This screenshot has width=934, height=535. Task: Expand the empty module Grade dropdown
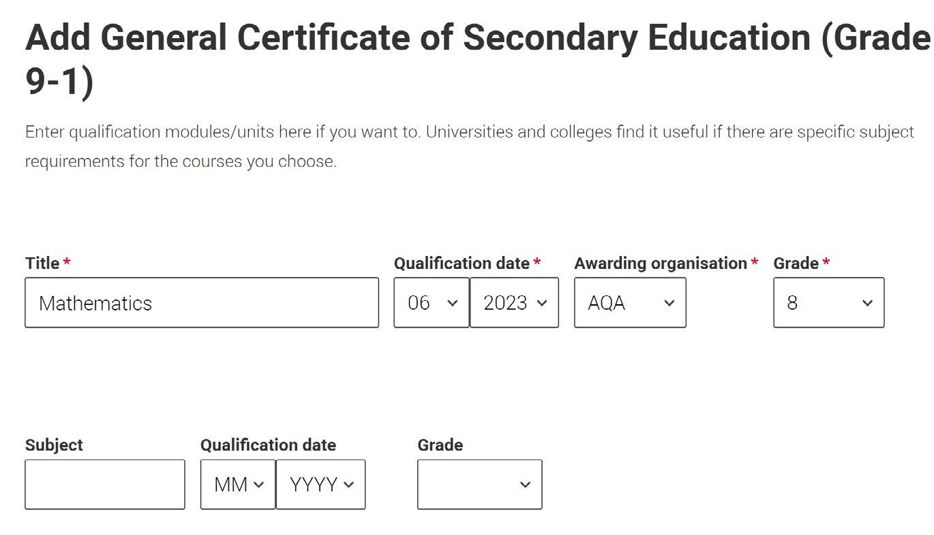tap(479, 485)
